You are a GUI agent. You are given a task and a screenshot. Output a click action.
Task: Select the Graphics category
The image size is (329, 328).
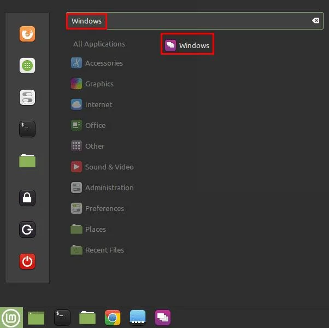tap(92, 84)
